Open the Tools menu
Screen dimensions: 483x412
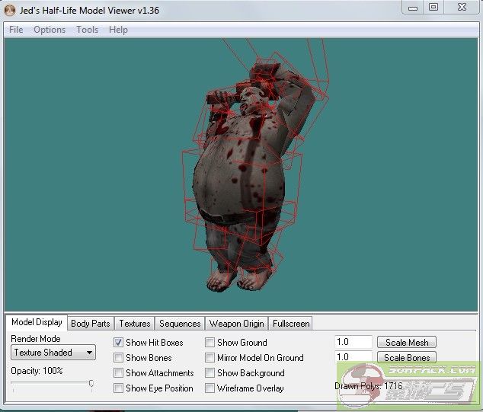coord(87,30)
